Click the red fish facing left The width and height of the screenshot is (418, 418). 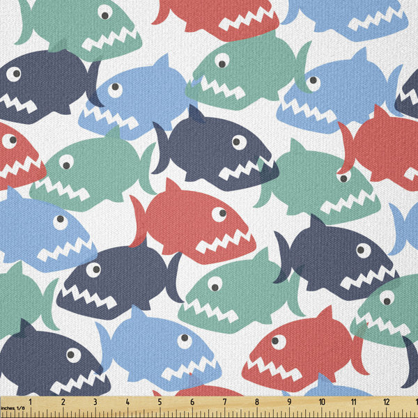point(304,349)
